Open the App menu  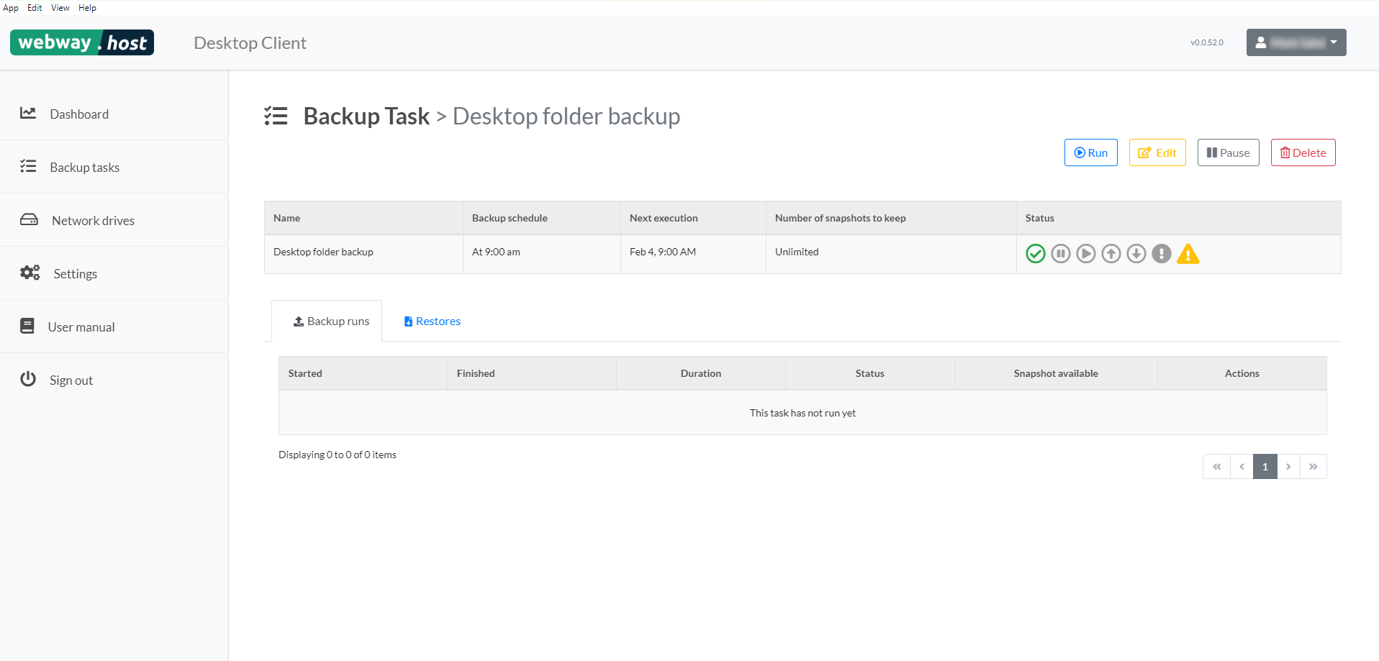tap(10, 7)
